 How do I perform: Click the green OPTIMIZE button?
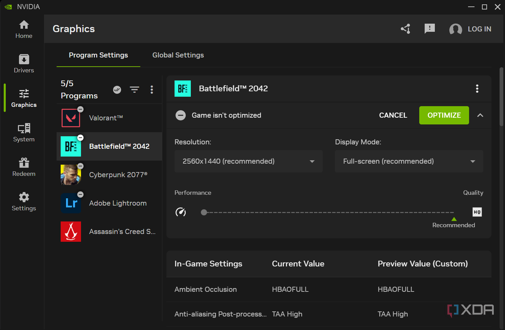[444, 115]
